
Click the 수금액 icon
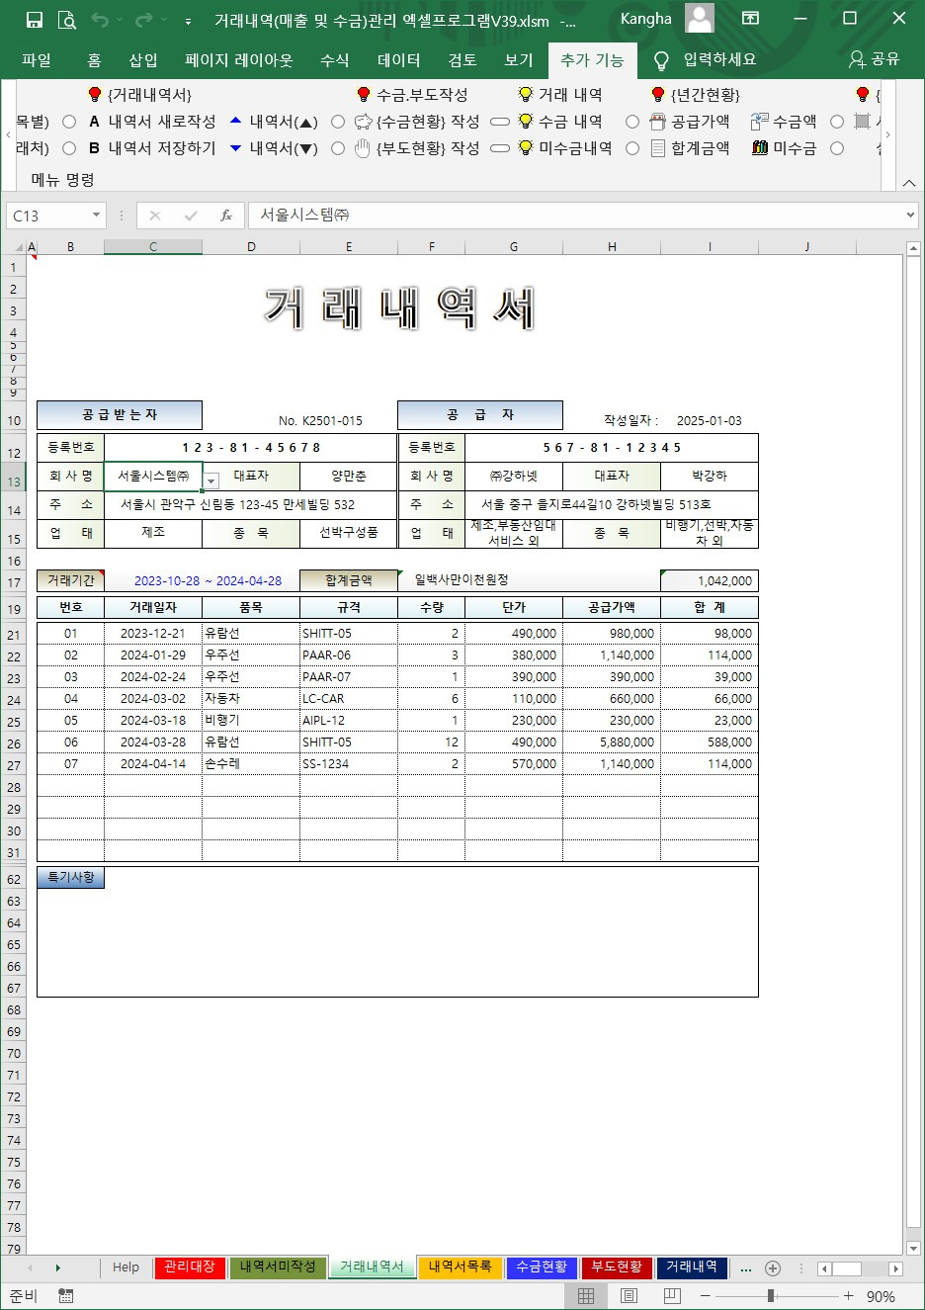click(760, 122)
